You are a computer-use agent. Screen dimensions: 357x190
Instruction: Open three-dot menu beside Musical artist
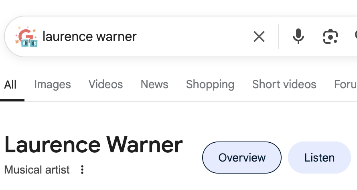(x=82, y=170)
